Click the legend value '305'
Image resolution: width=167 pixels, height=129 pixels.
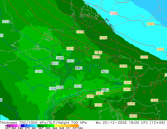point(61,128)
